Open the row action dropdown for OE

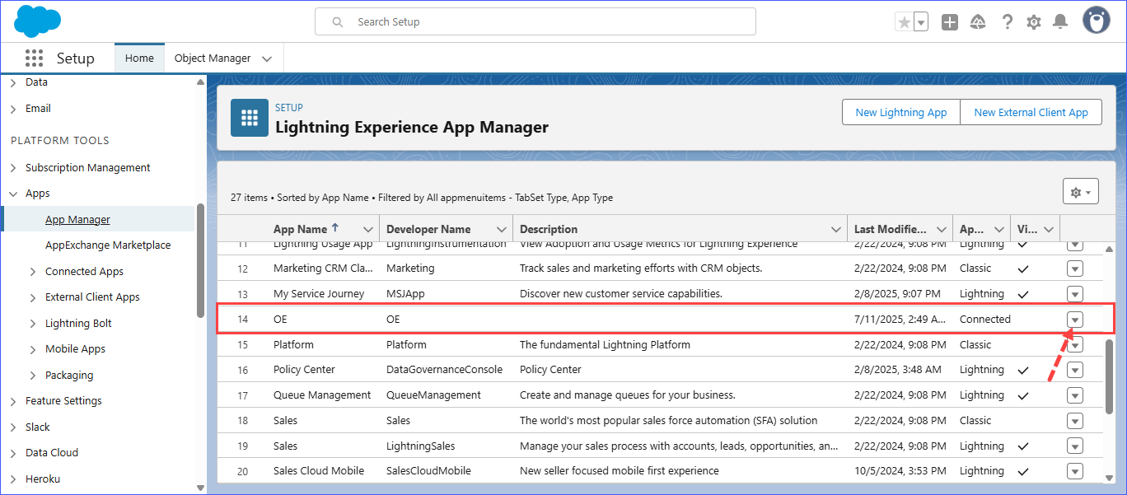point(1074,320)
